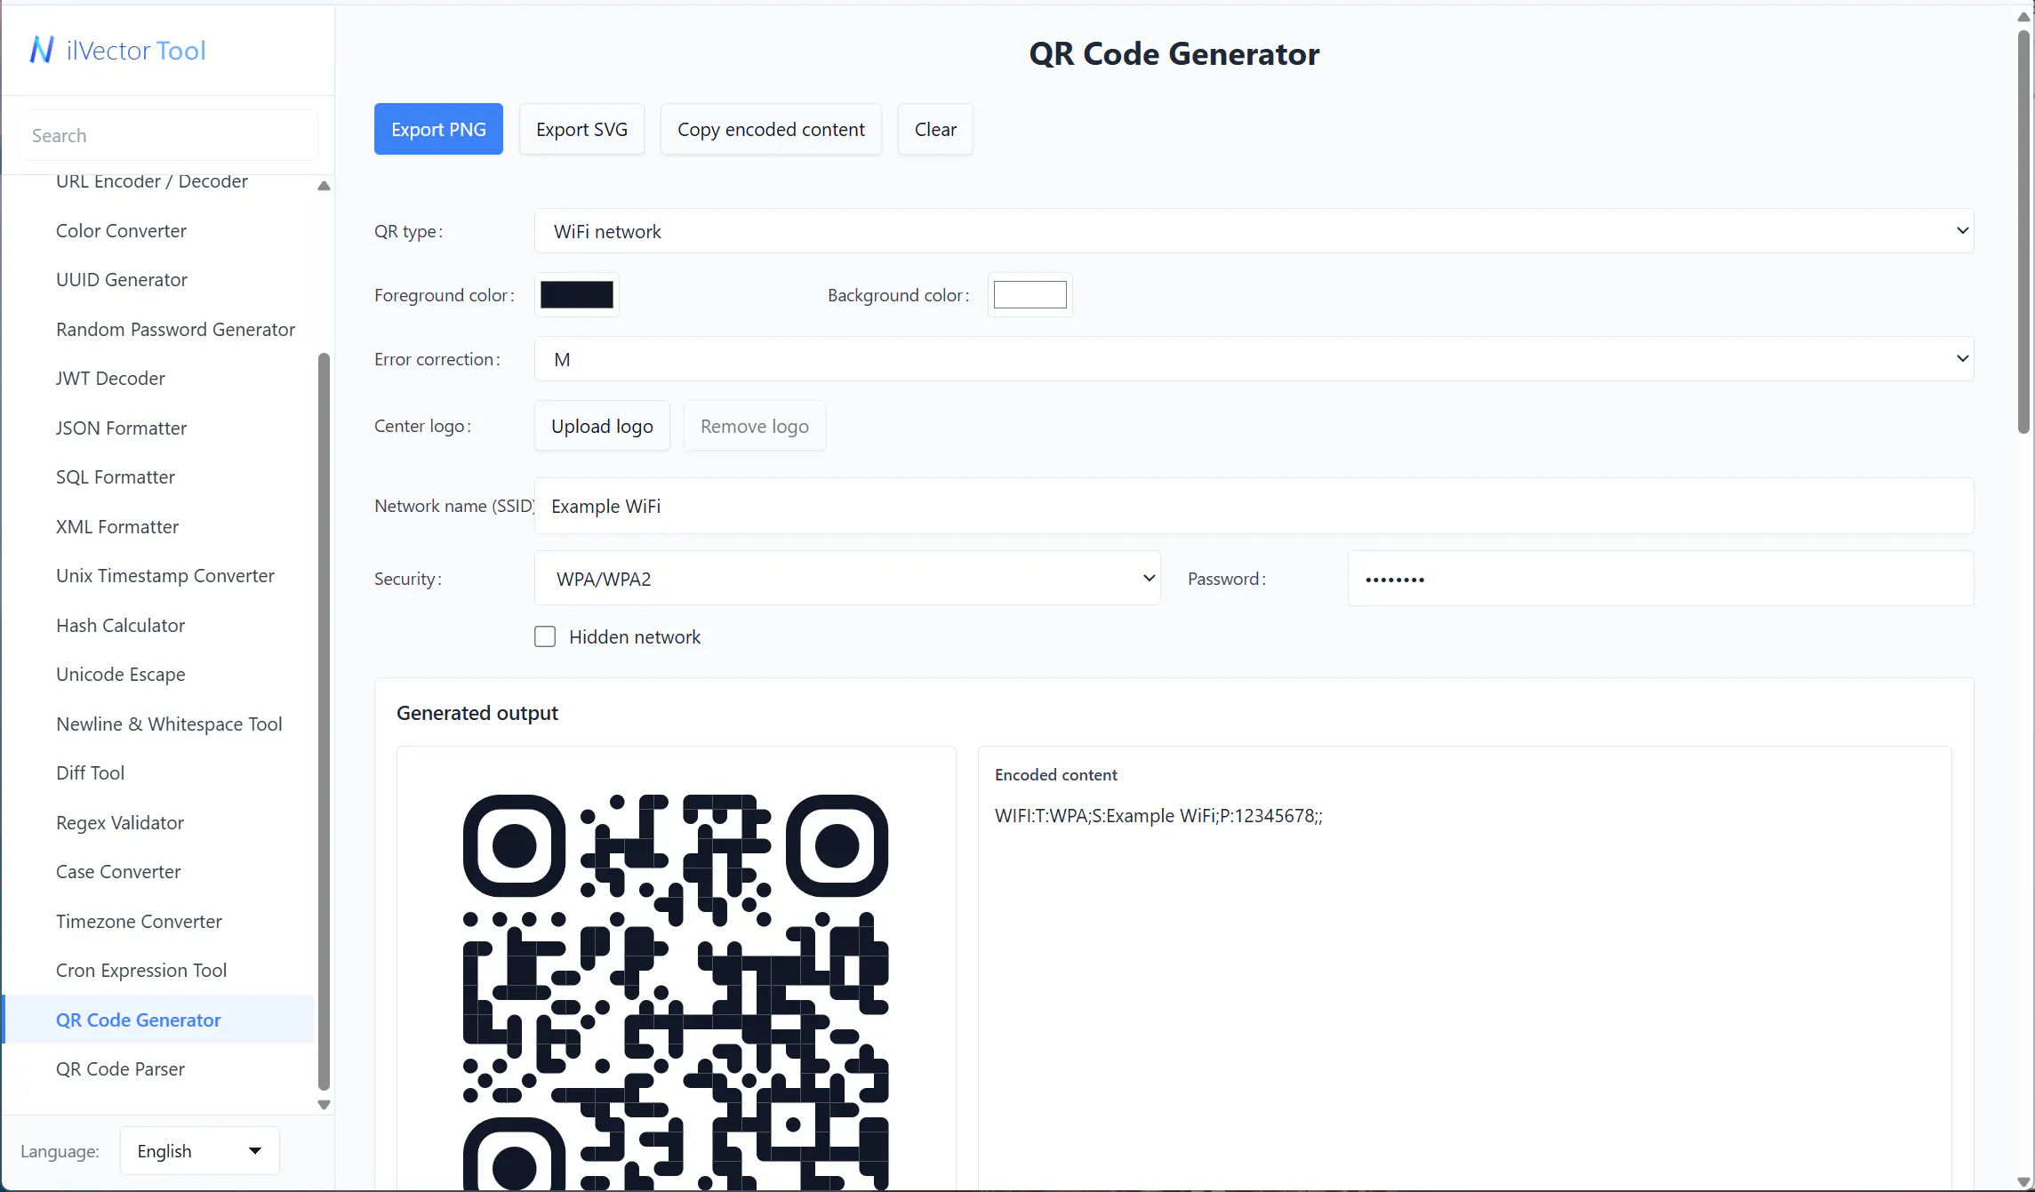
Task: Open the QR type dropdown
Action: [1254, 231]
